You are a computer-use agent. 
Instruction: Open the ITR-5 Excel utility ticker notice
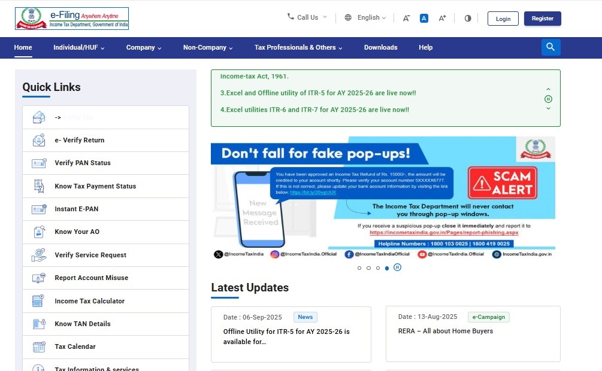318,93
